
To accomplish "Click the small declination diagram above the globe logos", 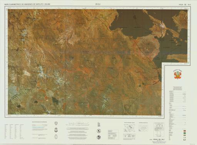I will [99, 124].
